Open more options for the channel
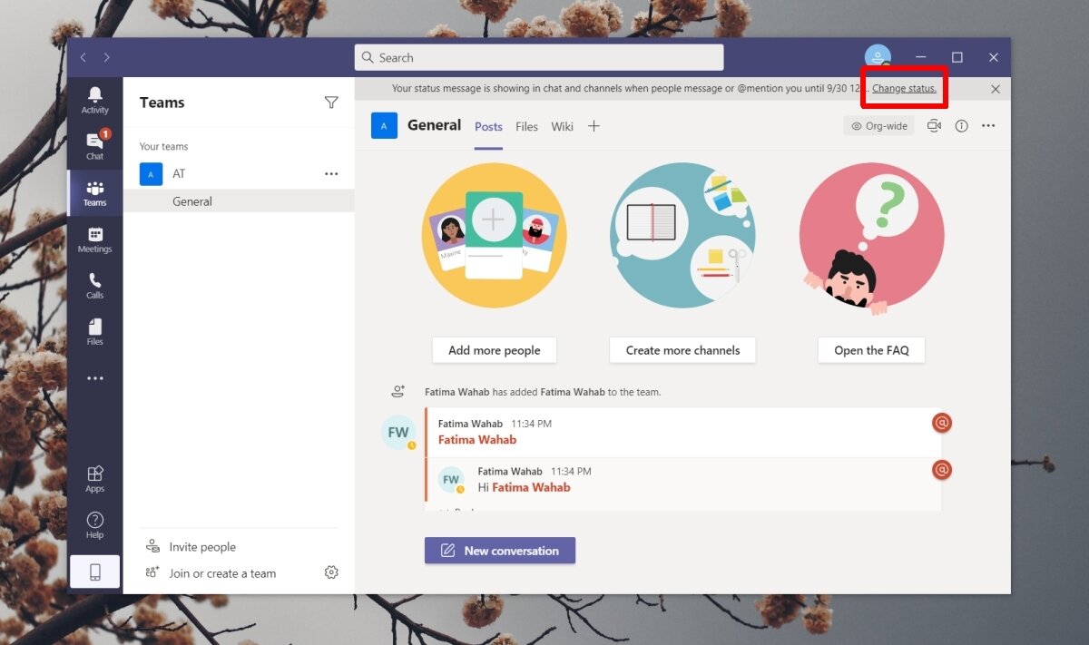Image resolution: width=1089 pixels, height=645 pixels. 988,125
